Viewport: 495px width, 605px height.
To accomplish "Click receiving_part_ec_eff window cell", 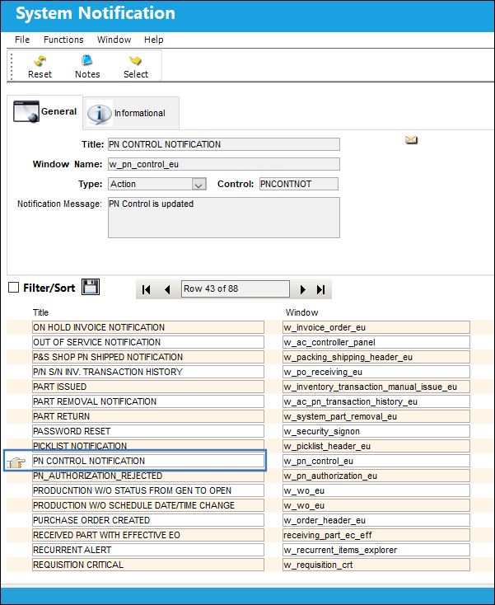I will coord(376,535).
